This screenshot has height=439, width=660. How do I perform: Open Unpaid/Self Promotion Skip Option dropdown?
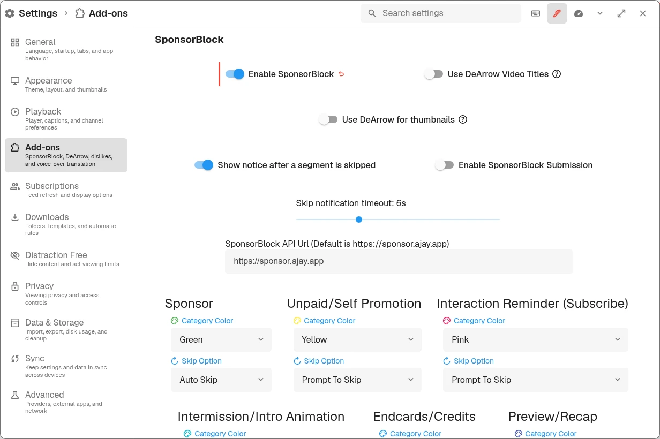(357, 380)
